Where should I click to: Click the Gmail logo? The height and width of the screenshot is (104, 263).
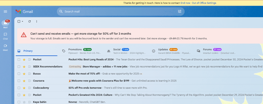[24, 12]
